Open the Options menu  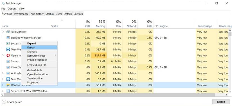click(12, 9)
